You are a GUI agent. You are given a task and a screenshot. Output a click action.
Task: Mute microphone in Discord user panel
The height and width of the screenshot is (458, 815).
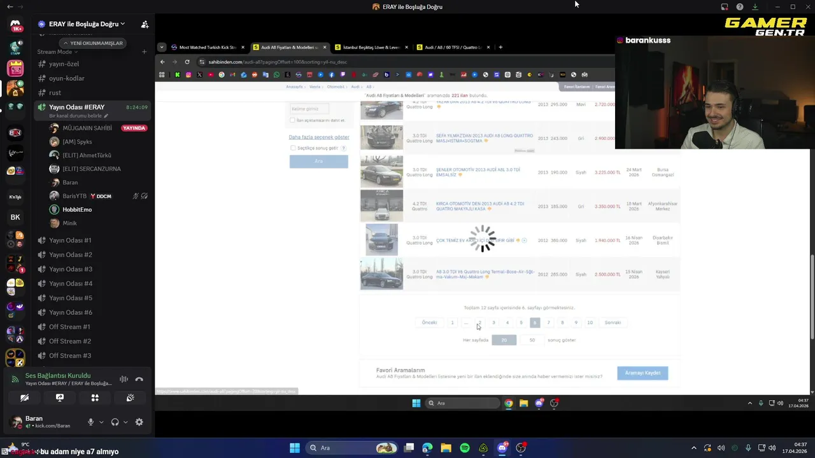point(90,422)
